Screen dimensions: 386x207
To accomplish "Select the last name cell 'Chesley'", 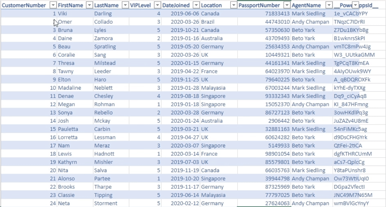I will pos(111,96).
